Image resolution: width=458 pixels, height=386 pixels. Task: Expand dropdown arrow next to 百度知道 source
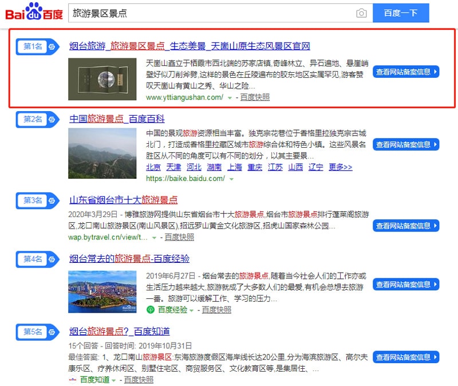click(x=114, y=380)
